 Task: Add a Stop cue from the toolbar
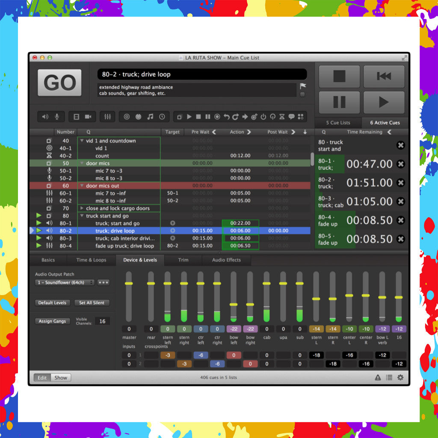click(199, 116)
